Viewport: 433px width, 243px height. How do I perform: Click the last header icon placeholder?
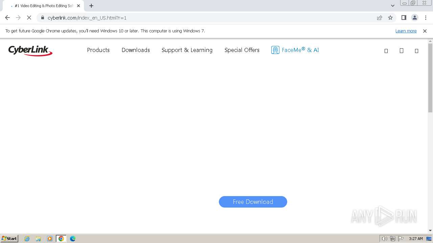(x=416, y=51)
